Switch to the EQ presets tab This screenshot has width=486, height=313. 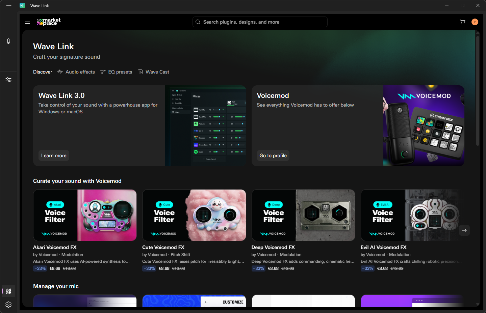[x=116, y=72]
